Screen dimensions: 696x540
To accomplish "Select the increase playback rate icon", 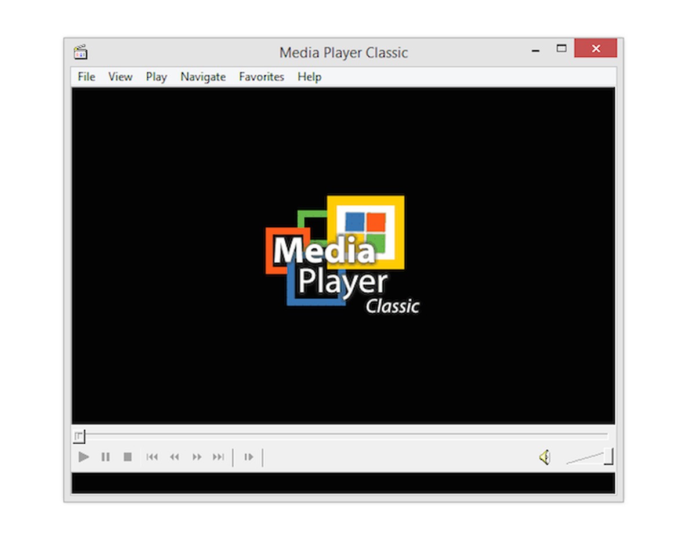I will [197, 457].
